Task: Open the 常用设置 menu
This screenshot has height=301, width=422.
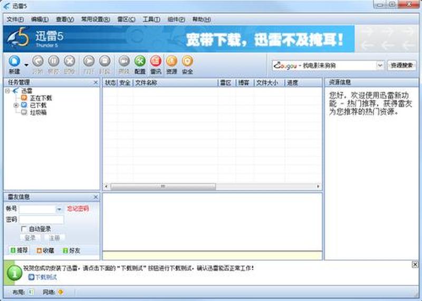Action: [x=95, y=20]
